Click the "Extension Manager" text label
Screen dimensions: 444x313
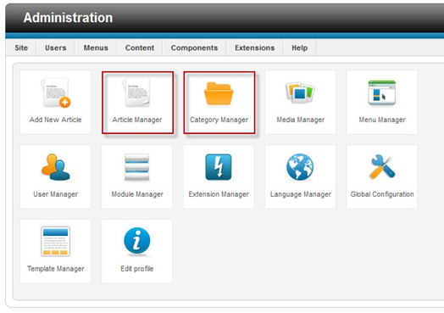(x=219, y=194)
